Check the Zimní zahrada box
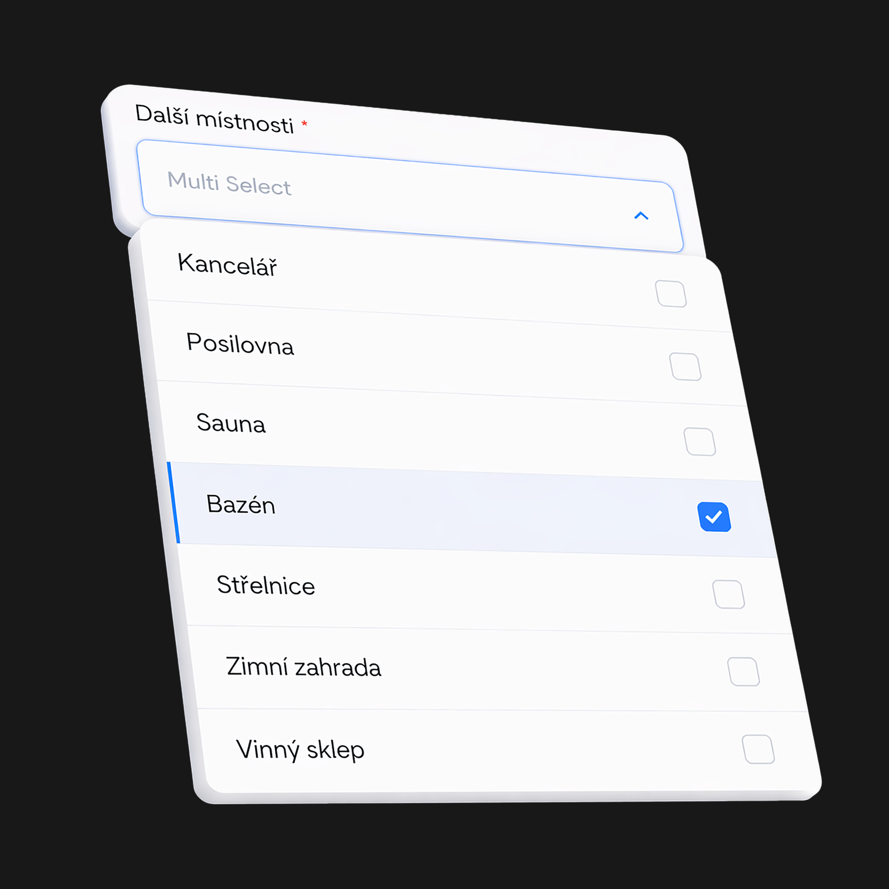889x889 pixels. click(x=743, y=672)
